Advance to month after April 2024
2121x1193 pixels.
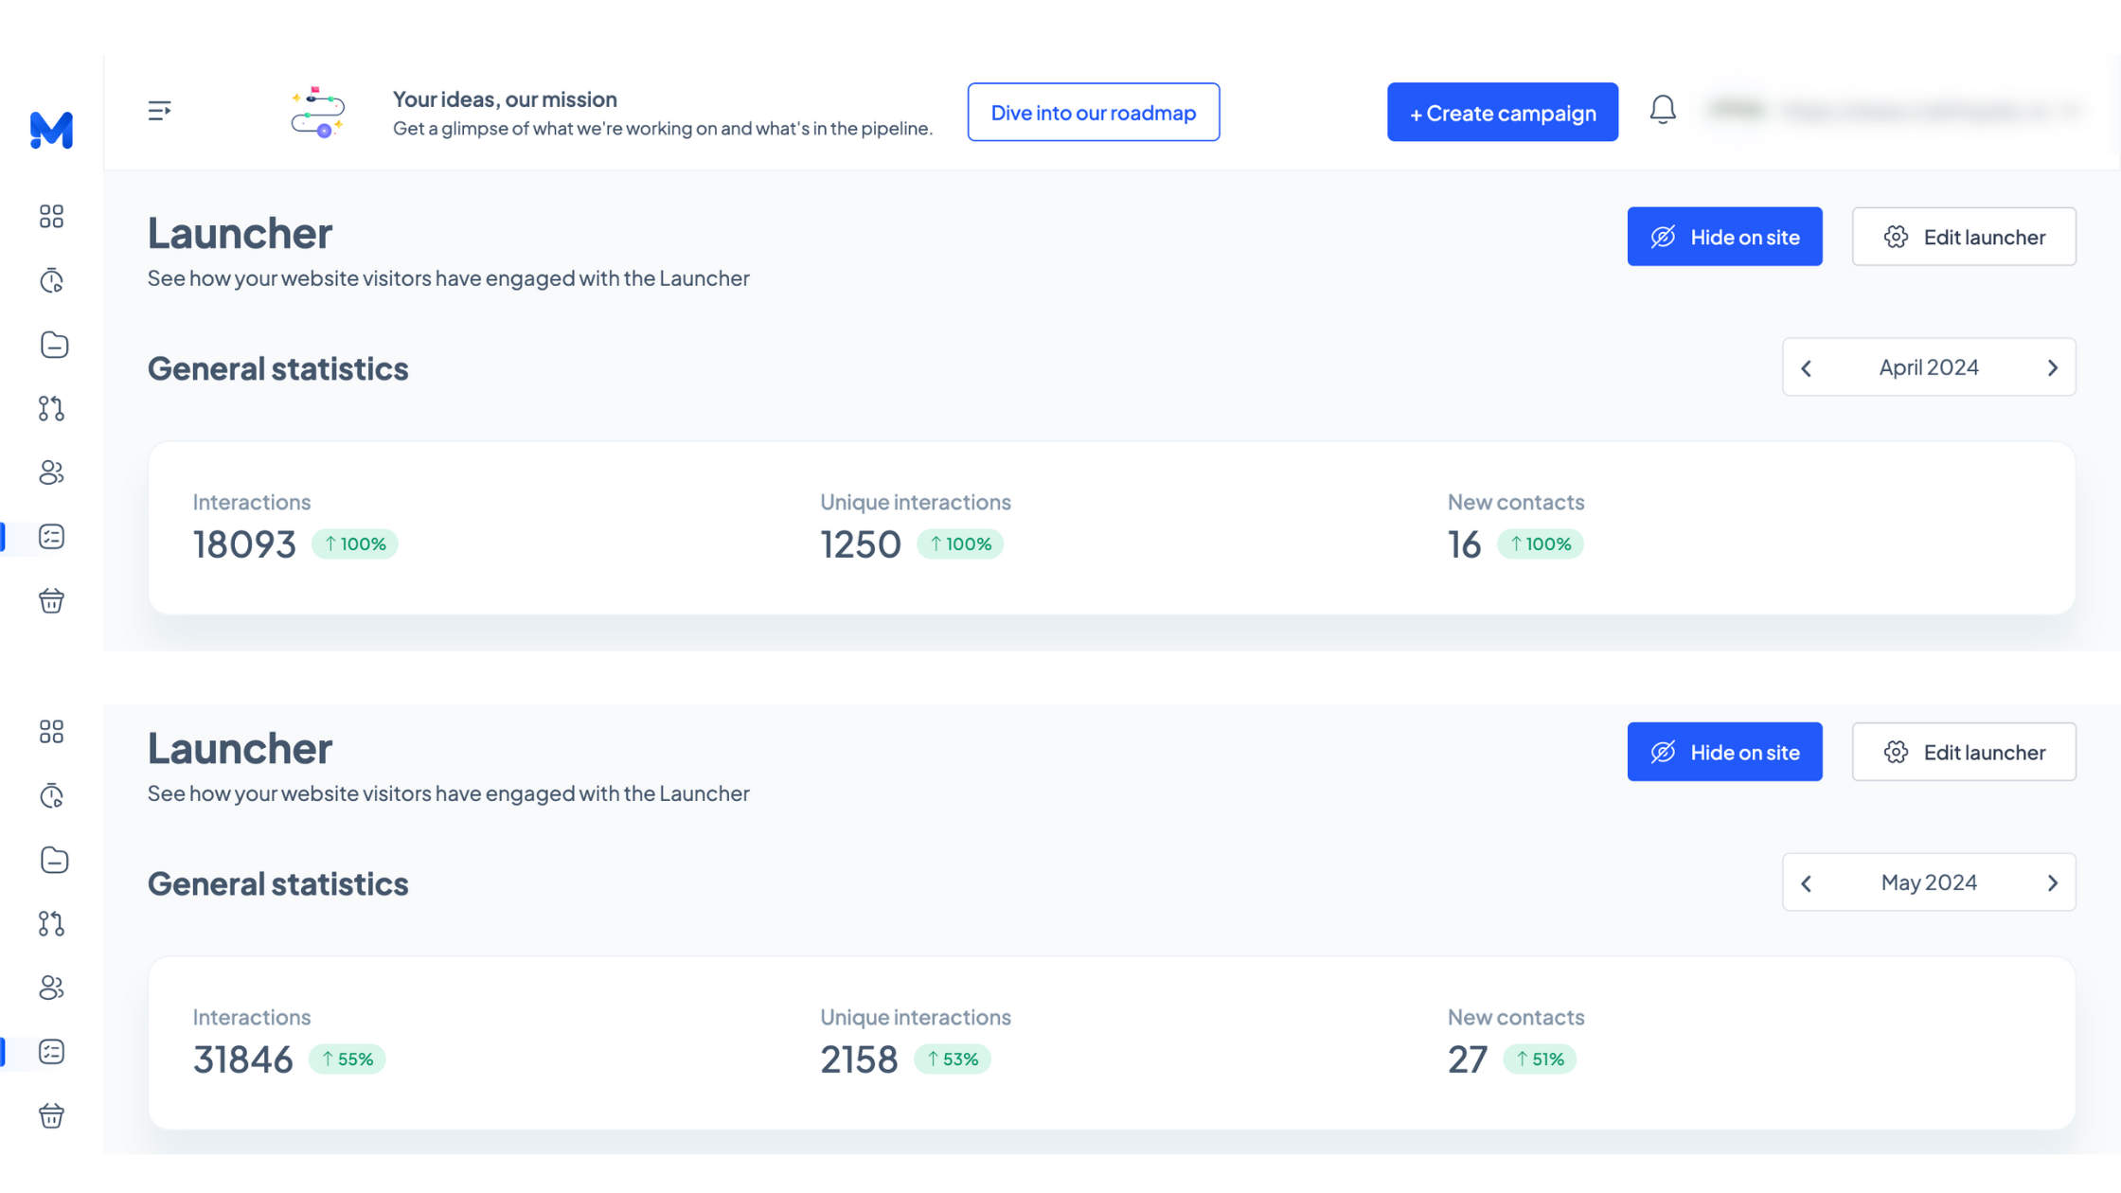click(x=2052, y=368)
